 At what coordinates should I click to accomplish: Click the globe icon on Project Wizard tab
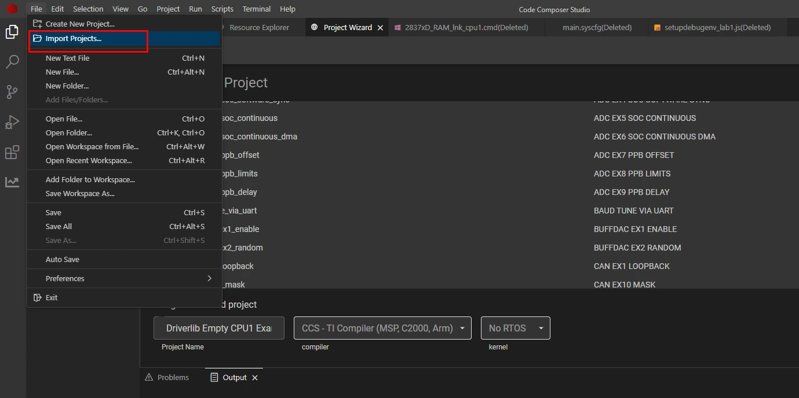pyautogui.click(x=315, y=27)
